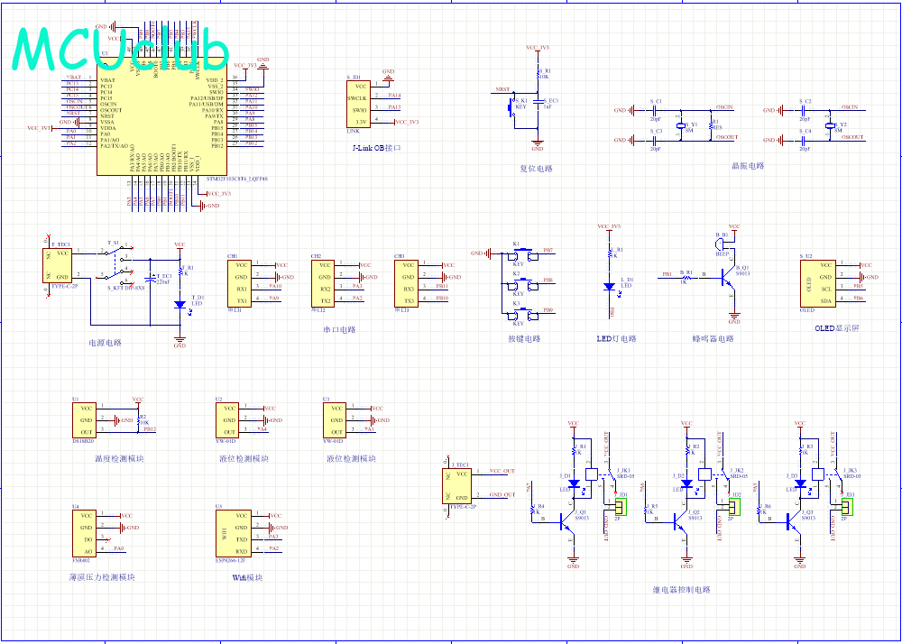Select the S_EC1 1uF capacitor symbol

pos(538,101)
